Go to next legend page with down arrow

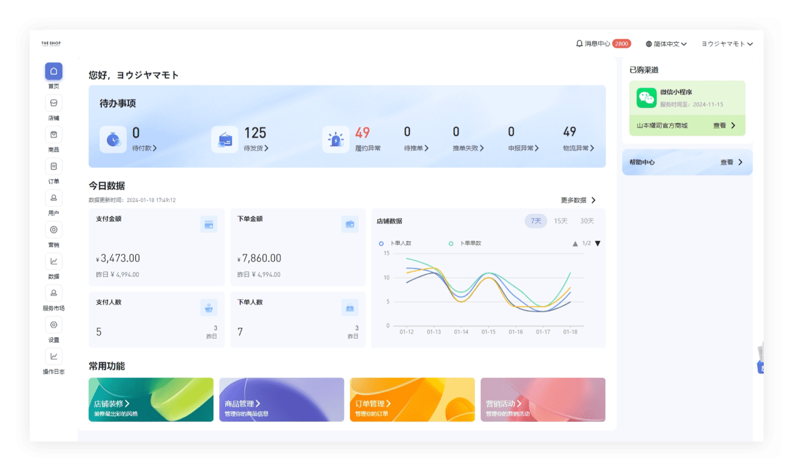(598, 244)
